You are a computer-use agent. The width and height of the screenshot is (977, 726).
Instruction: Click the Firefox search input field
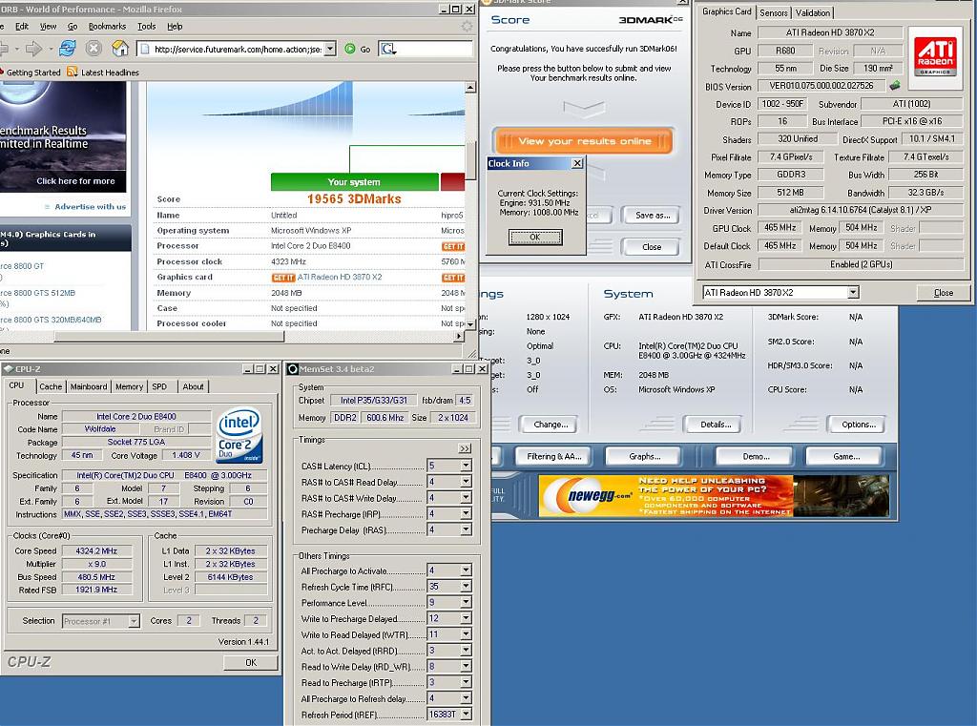pyautogui.click(x=434, y=49)
